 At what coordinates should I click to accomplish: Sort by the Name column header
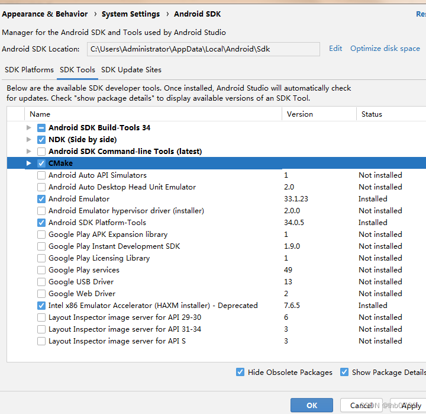tap(153, 114)
